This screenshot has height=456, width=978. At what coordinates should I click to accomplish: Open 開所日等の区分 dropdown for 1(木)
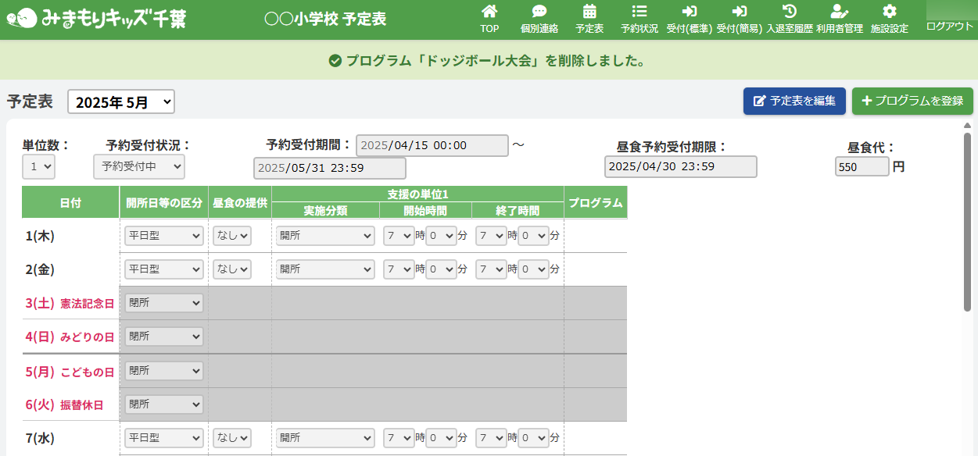click(x=163, y=236)
